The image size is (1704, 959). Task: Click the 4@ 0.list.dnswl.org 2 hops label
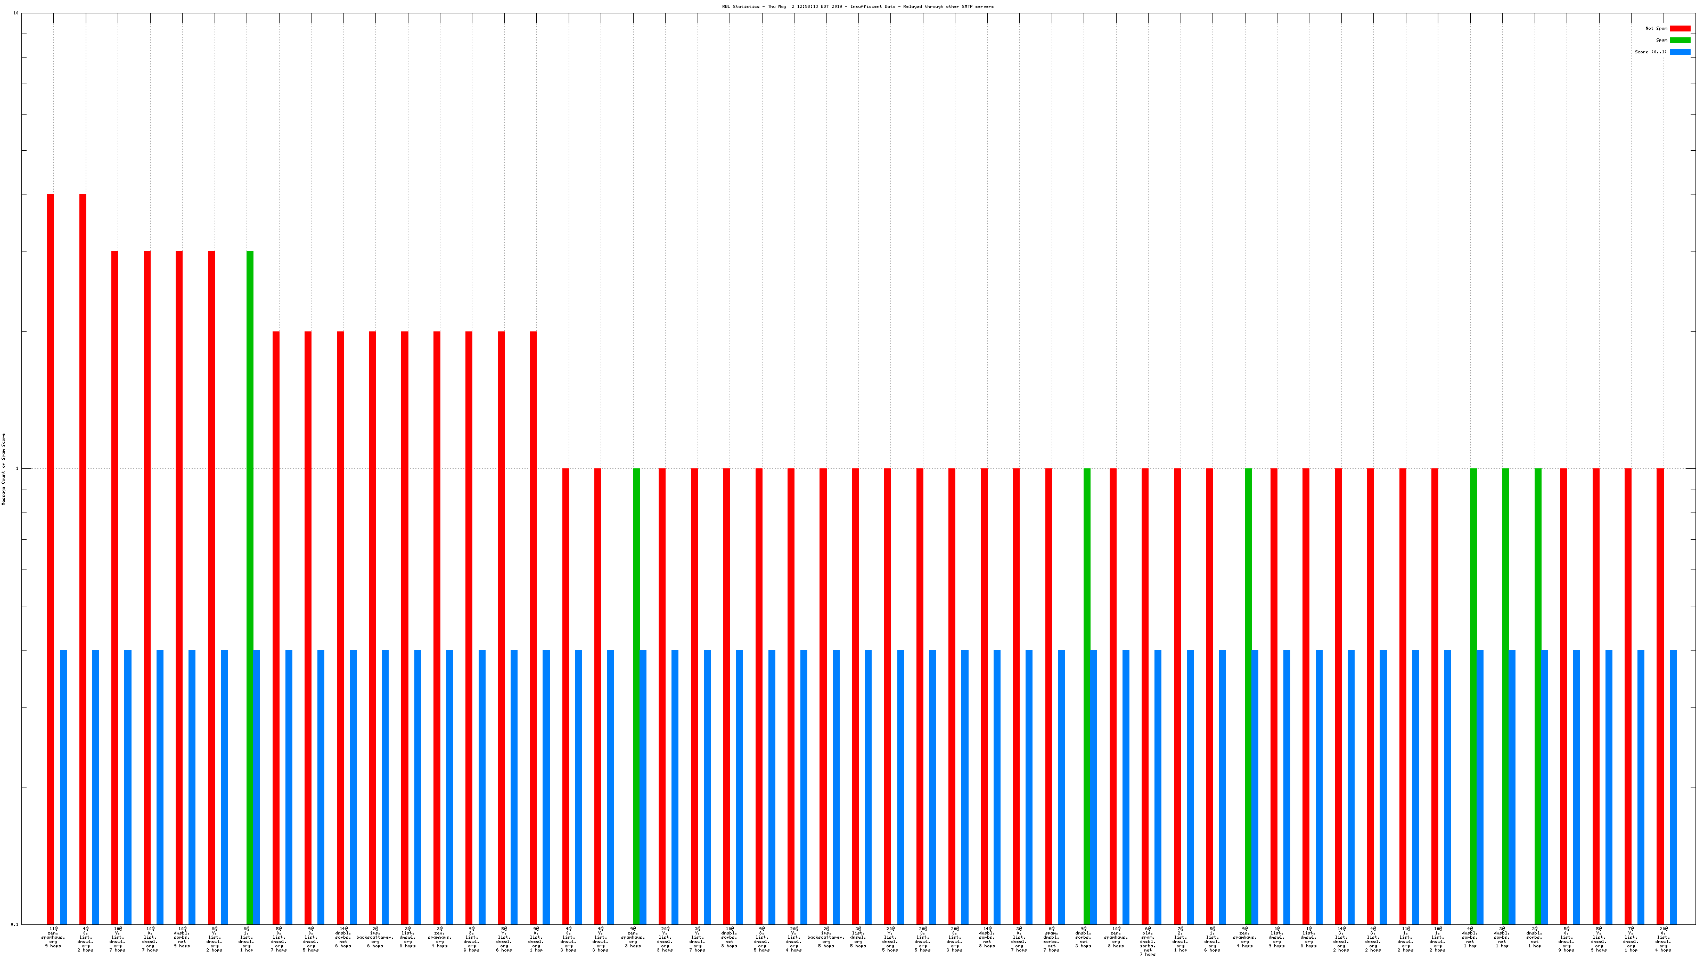pos(85,939)
